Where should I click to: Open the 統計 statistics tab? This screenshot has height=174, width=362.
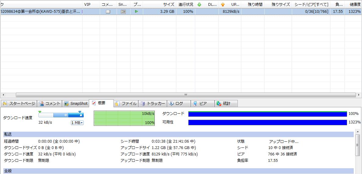(x=226, y=104)
